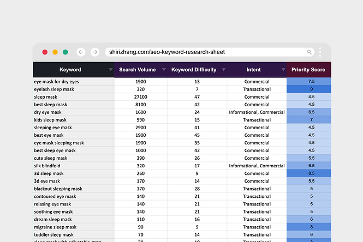This screenshot has height=242, width=363.
Task: Click the '3d sleep mask' keyword cell
Action: (x=73, y=173)
